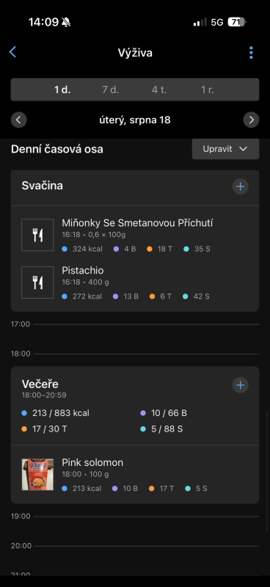Open the Miňonky Se Smetanovou Příchutí entry
270x587 pixels.
coord(135,235)
